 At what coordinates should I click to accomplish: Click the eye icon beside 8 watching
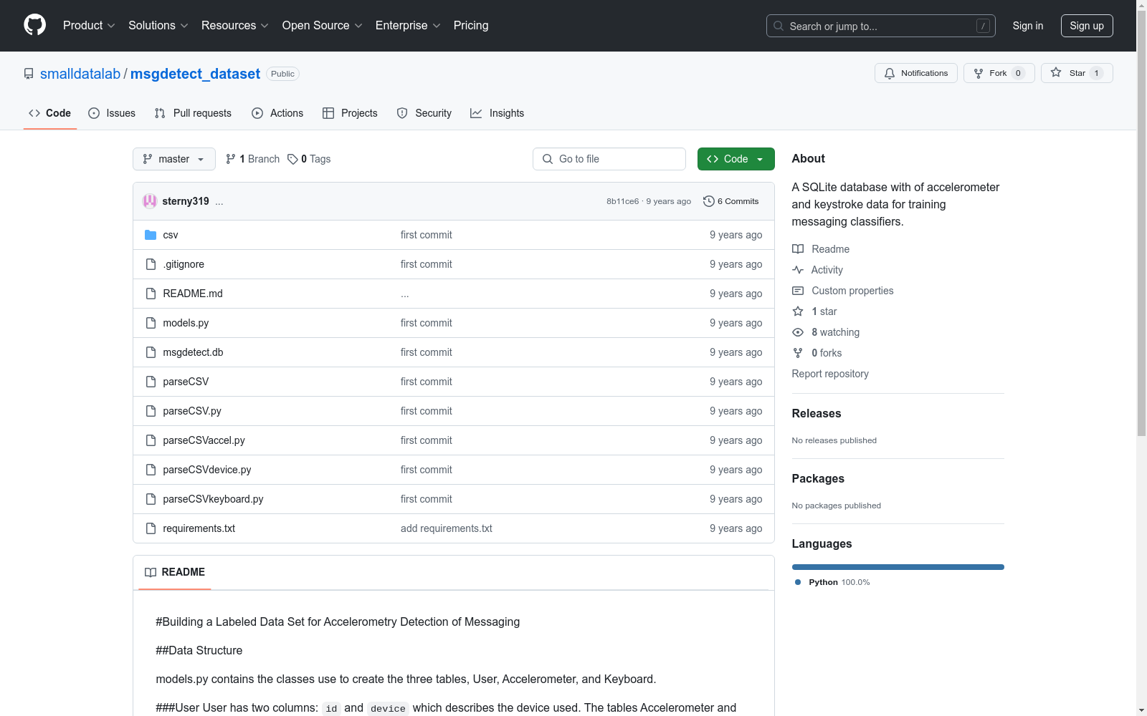798,332
